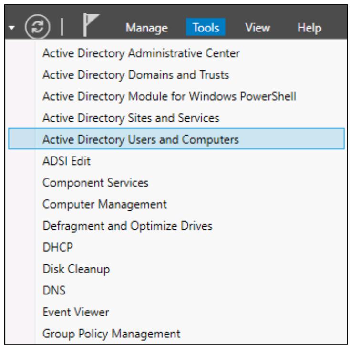This screenshot has width=350, height=346.
Task: Close the highlighted Tools menu
Action: click(x=206, y=27)
